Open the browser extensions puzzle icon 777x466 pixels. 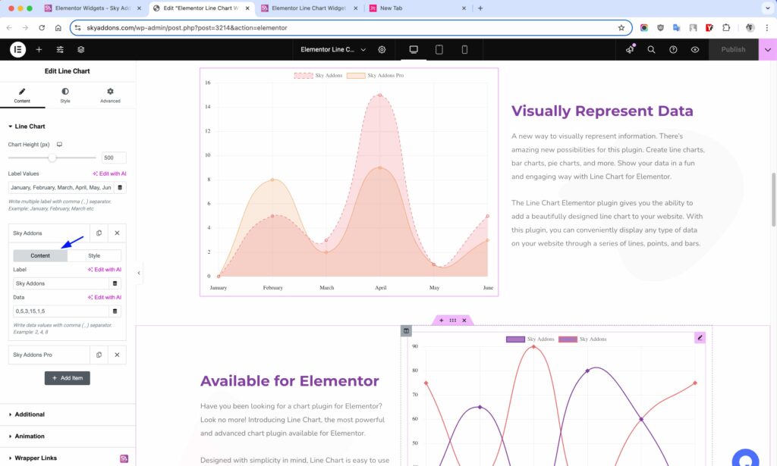pyautogui.click(x=726, y=28)
